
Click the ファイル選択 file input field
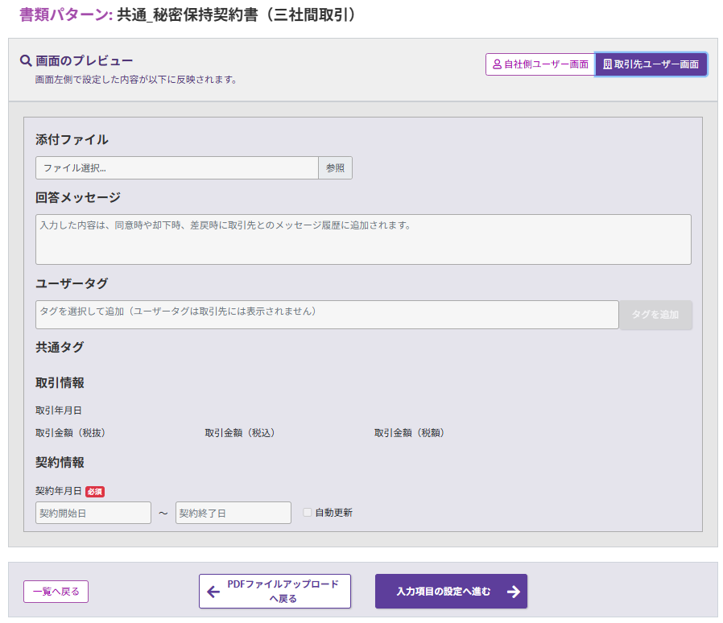point(177,168)
